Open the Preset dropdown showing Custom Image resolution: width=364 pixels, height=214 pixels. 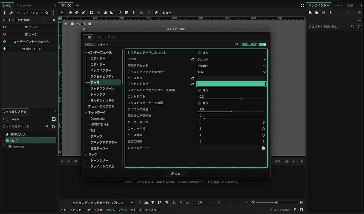click(x=232, y=59)
